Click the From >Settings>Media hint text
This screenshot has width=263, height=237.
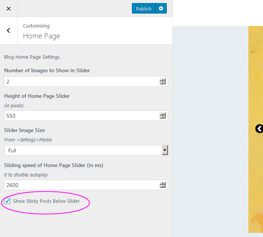tap(28, 140)
